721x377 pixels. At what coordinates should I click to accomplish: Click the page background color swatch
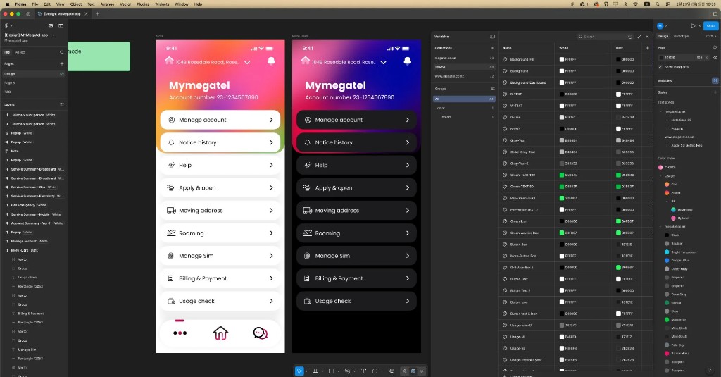(662, 58)
